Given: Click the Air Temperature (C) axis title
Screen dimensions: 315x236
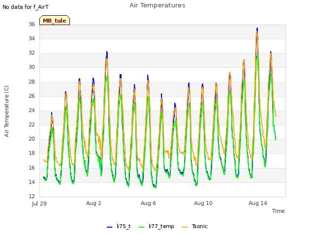Looking at the screenshot, I should [6, 112].
